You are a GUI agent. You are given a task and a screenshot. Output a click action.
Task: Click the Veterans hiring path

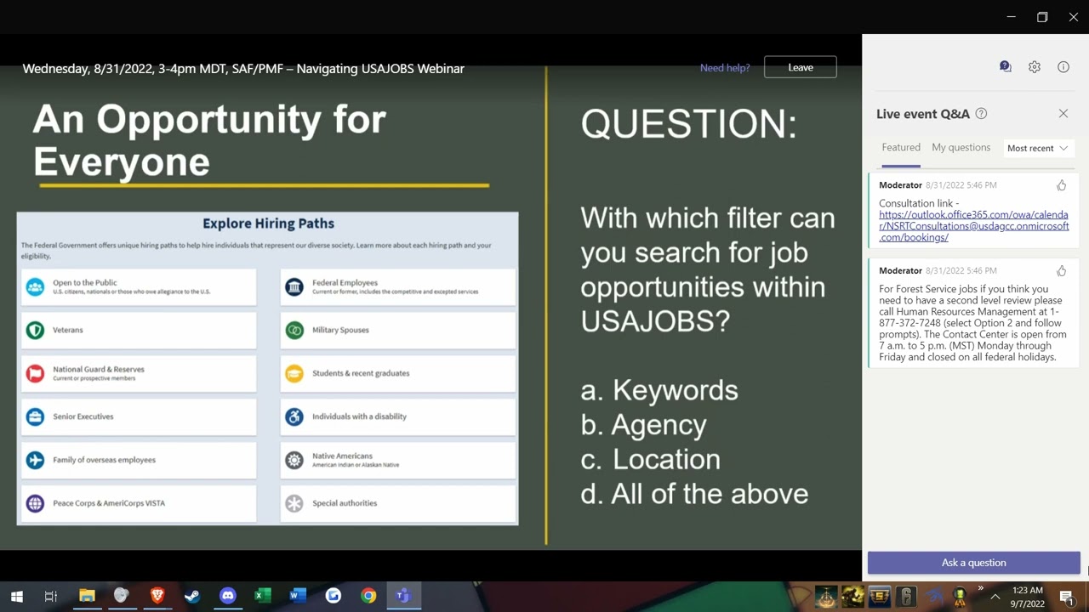139,330
